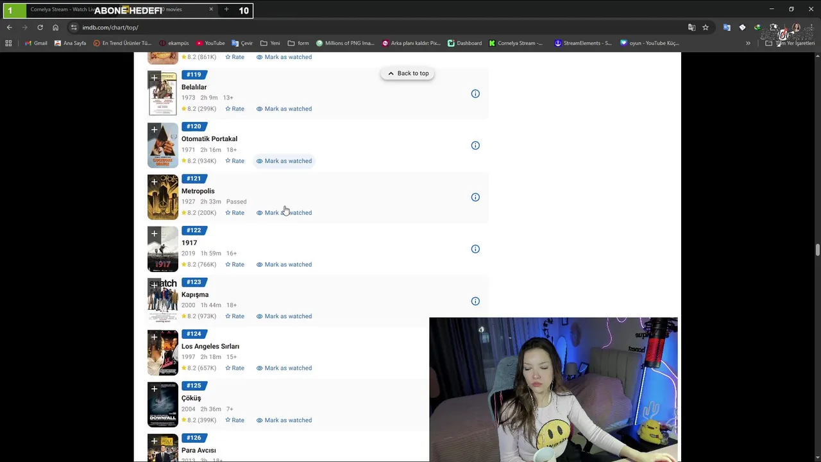Add Otomatik Portakal to watchlist via plus ribbon
Image resolution: width=821 pixels, height=462 pixels.
154,130
